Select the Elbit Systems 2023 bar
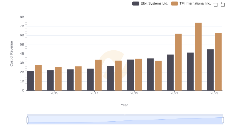Viewport: 228px width, 131px height. coord(210,70)
